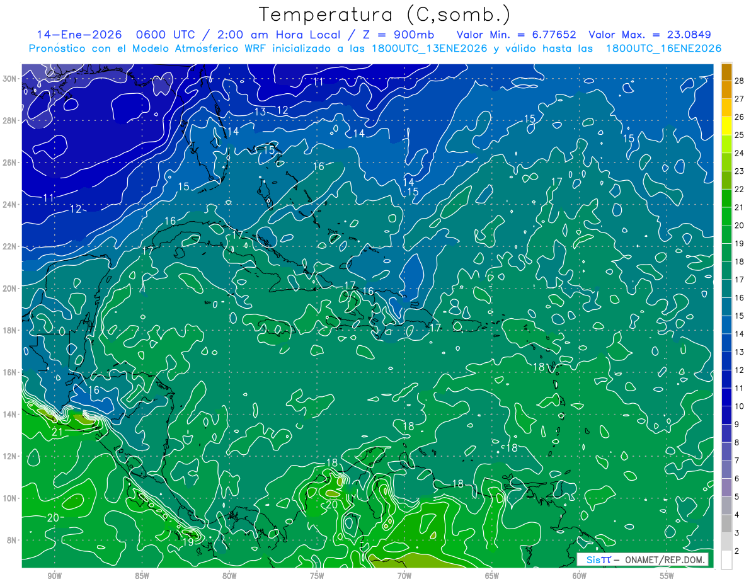Click the 10N latitude axis label

point(10,498)
